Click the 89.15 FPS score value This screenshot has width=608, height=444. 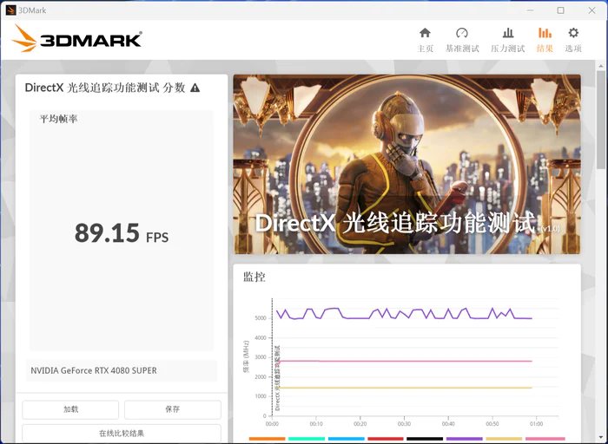pos(122,233)
